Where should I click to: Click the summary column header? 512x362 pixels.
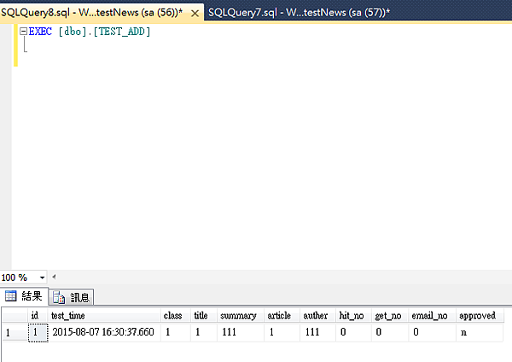[x=241, y=316]
